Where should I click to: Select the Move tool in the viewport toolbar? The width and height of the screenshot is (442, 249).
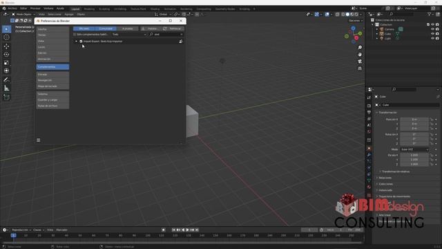[x=6, y=46]
